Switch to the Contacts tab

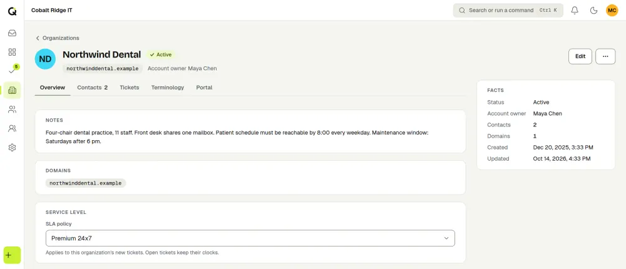coord(92,88)
